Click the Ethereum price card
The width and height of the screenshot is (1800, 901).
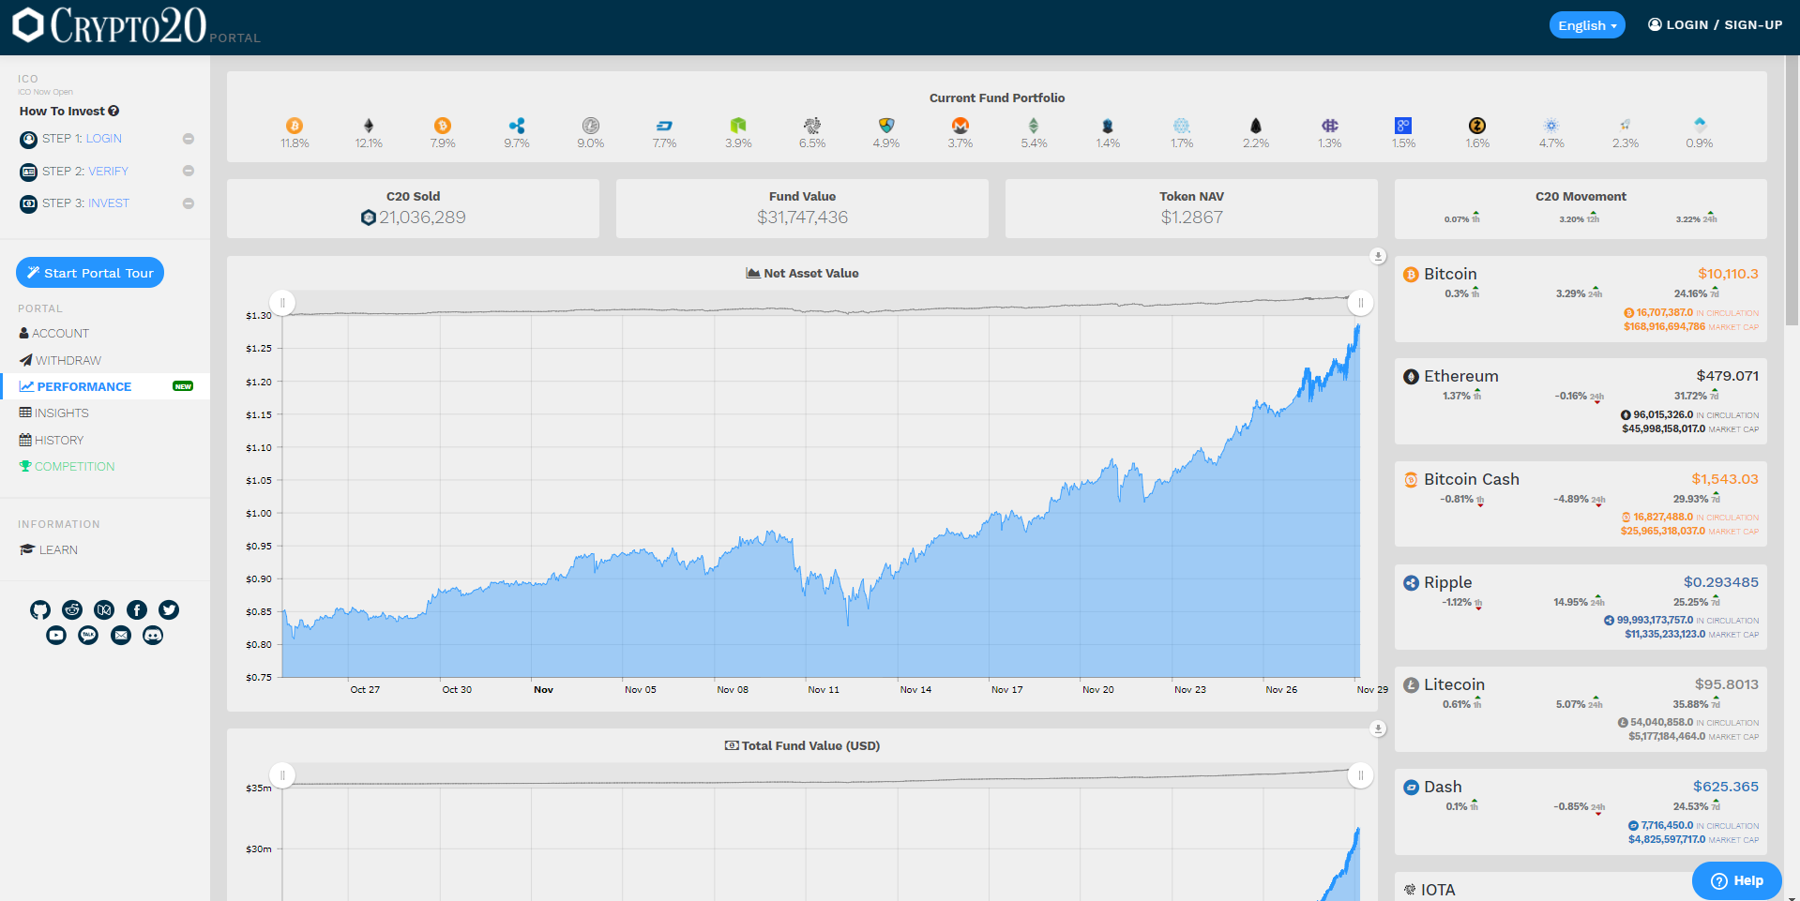click(x=1581, y=401)
